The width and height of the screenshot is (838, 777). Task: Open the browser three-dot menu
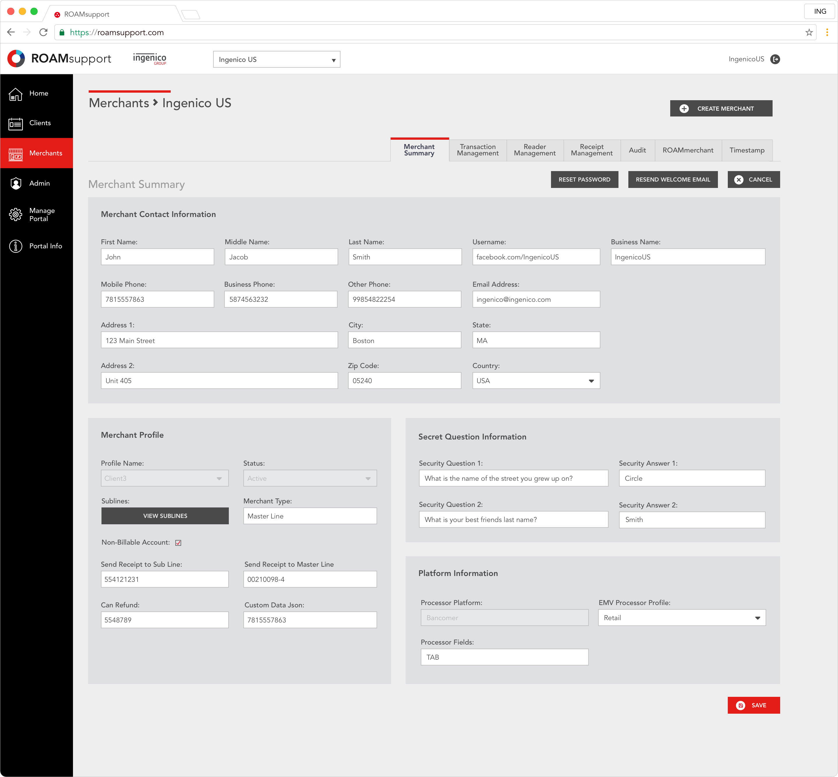(827, 32)
